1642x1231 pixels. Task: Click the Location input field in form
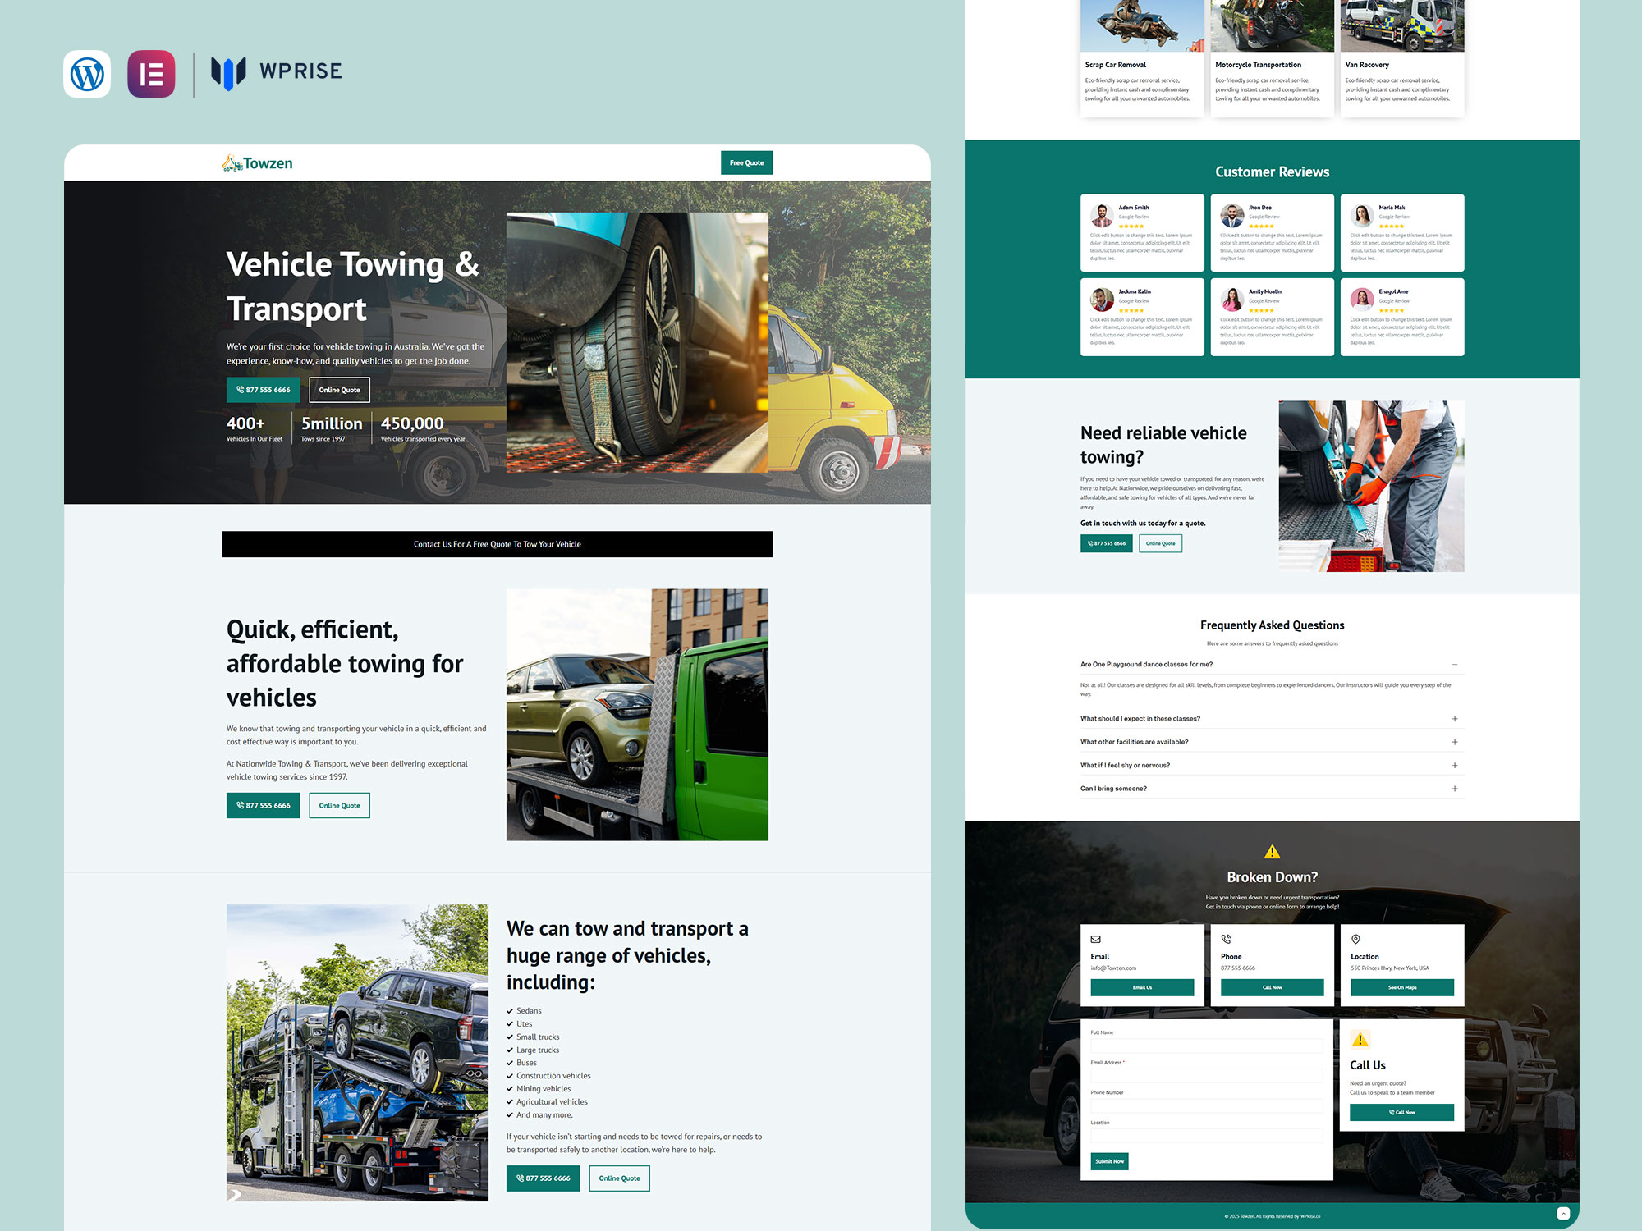coord(1207,1136)
